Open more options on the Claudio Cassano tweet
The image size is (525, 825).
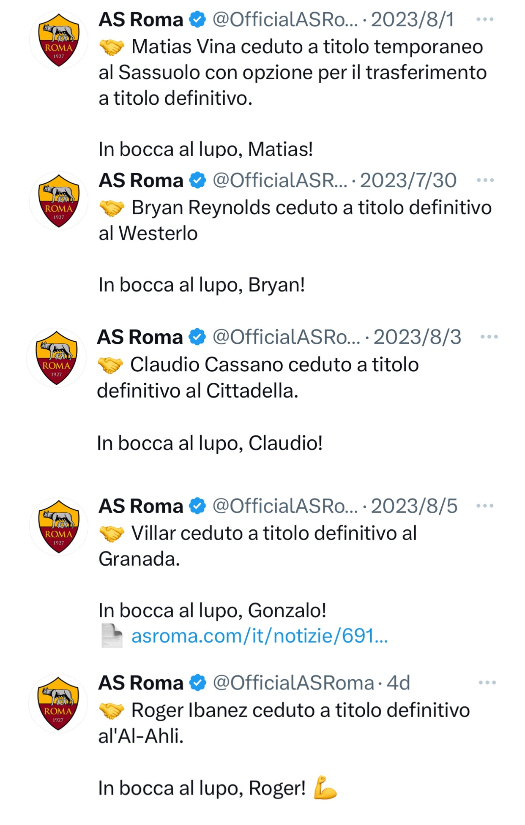tap(489, 337)
